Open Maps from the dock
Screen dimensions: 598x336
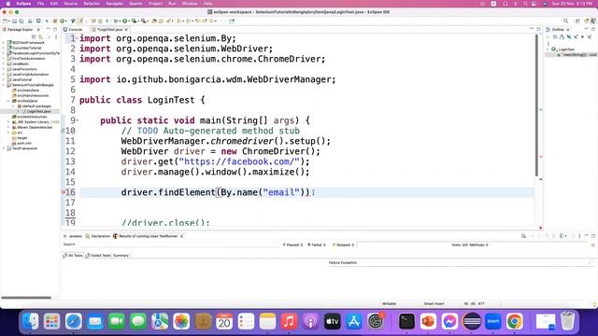coord(160,321)
